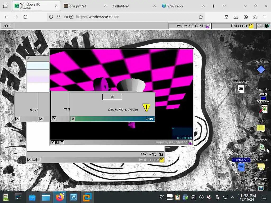Close the w96 repo tab
Screen dimensions: 271x203
coord(204,6)
